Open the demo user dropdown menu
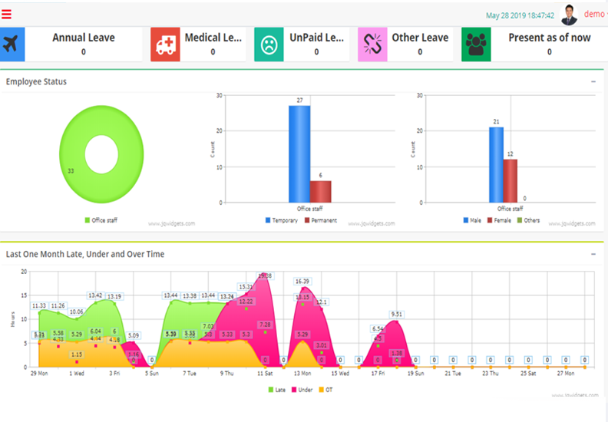Image resolution: width=608 pixels, height=422 pixels. pyautogui.click(x=595, y=14)
